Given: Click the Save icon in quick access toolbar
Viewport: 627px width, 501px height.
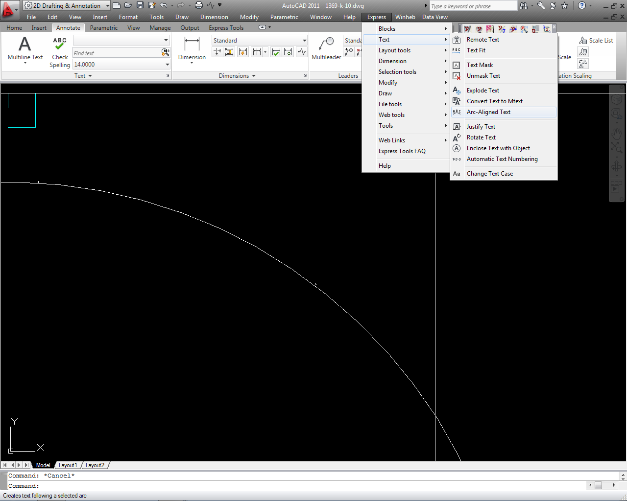Looking at the screenshot, I should 140,5.
